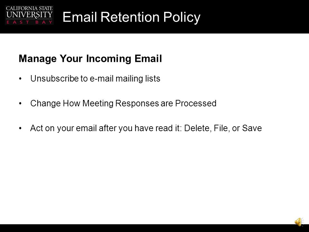Click the bullet dot before Change How Meeting
This screenshot has height=232, width=309.
tap(20, 103)
